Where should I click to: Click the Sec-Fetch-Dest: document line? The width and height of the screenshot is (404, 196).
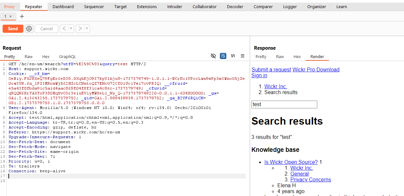(40, 142)
